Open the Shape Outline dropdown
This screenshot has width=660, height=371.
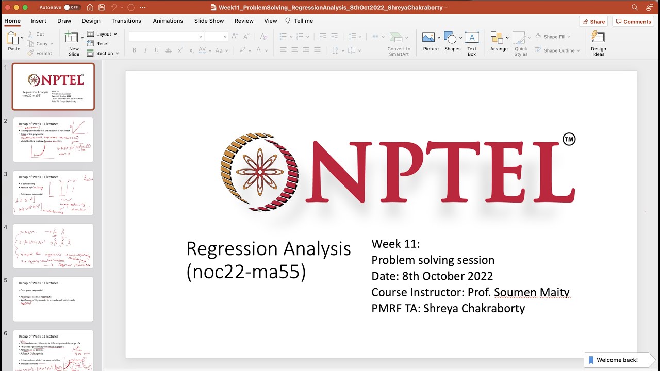point(557,50)
